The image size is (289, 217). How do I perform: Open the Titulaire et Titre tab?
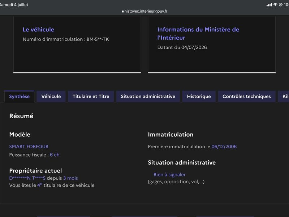[x=91, y=97]
